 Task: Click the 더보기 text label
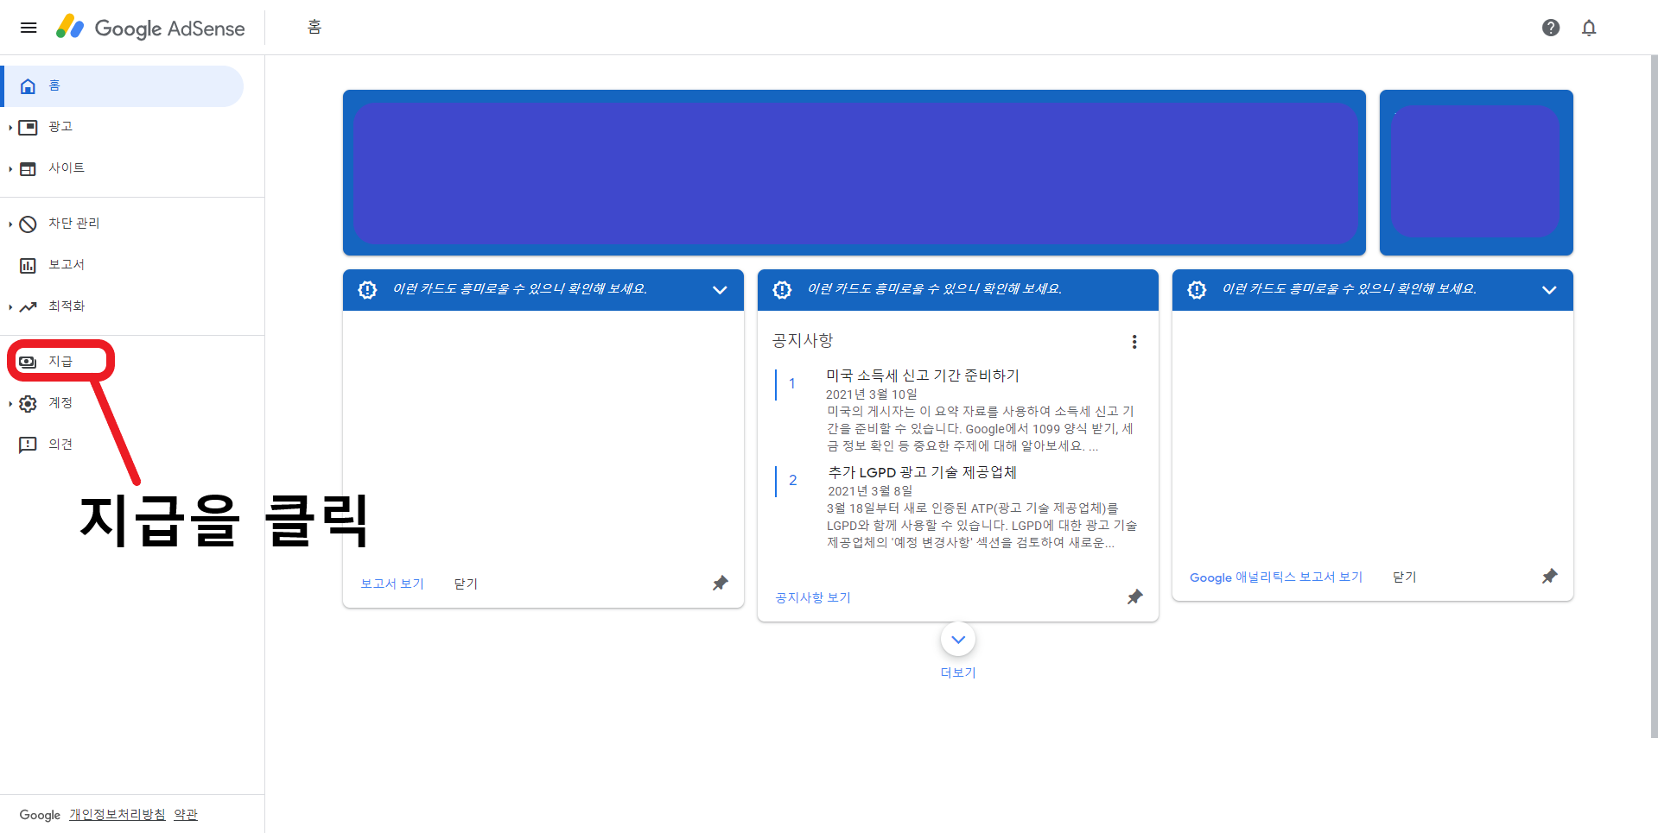pos(958,672)
